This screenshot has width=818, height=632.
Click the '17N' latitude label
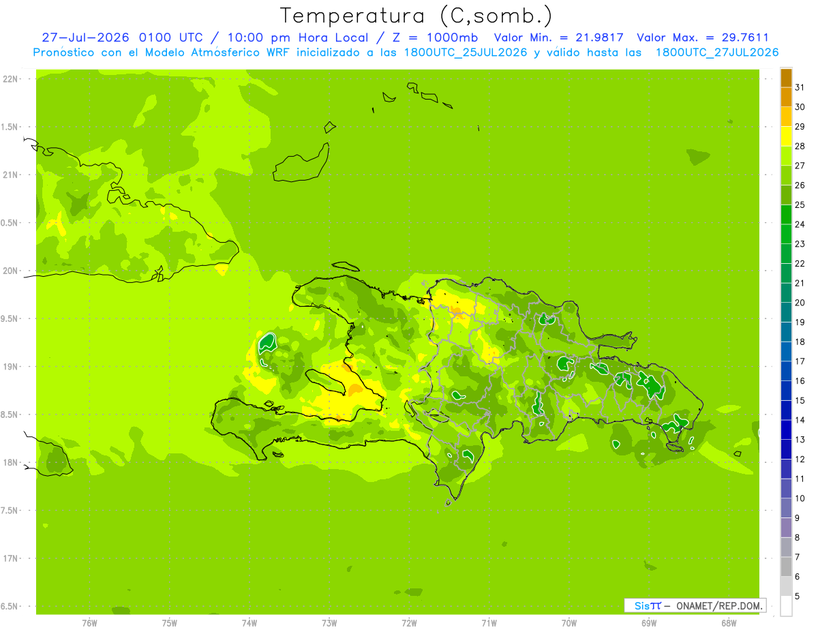click(x=10, y=558)
